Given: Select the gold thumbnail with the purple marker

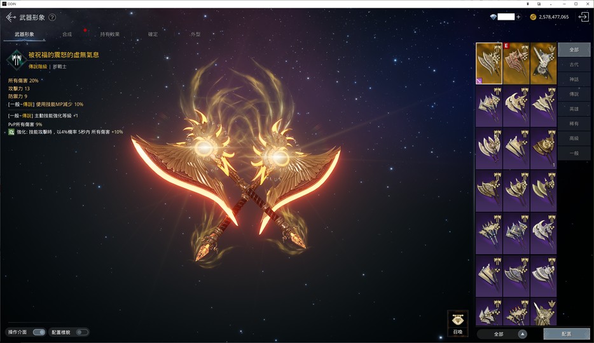Looking at the screenshot, I should [x=488, y=63].
